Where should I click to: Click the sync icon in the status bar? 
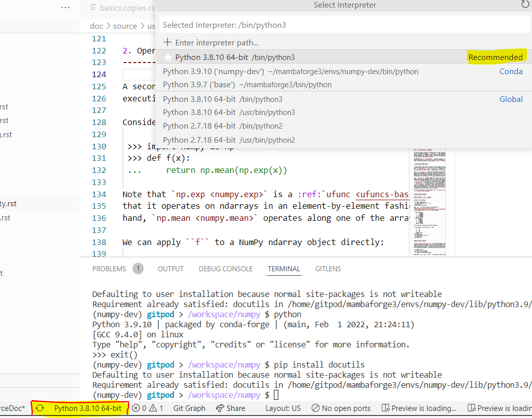[x=40, y=408]
